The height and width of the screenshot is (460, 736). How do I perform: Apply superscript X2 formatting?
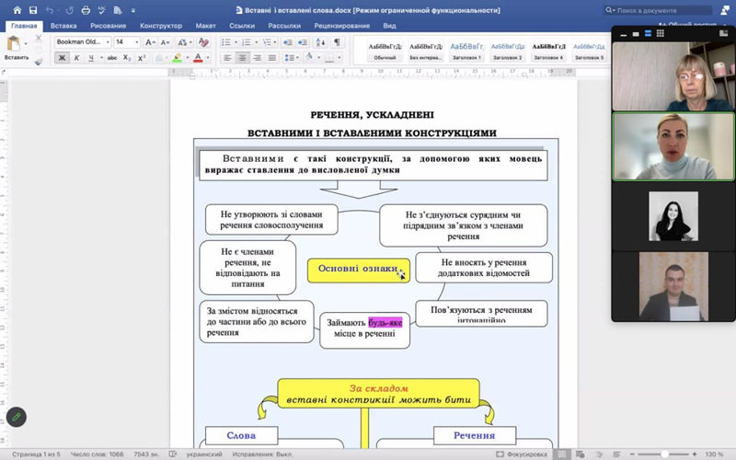tap(142, 58)
